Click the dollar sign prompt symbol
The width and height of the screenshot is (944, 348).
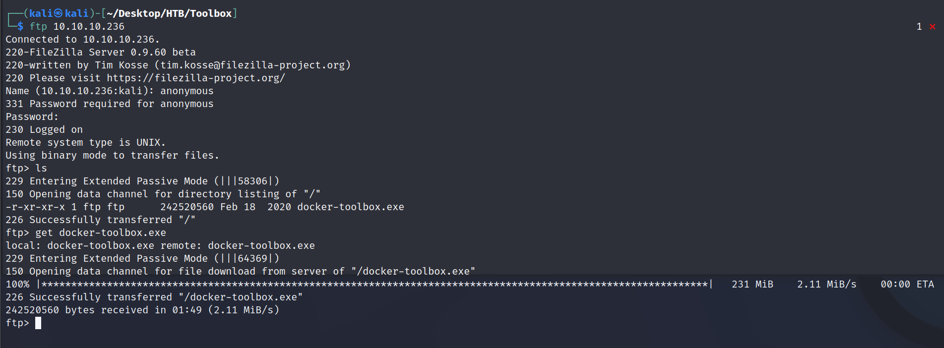[x=20, y=26]
